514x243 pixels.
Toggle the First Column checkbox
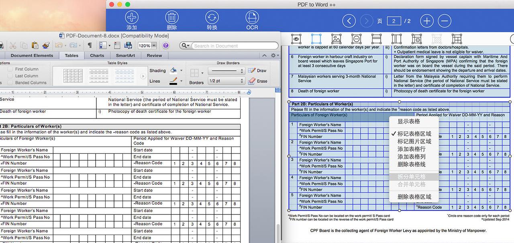coord(10,69)
